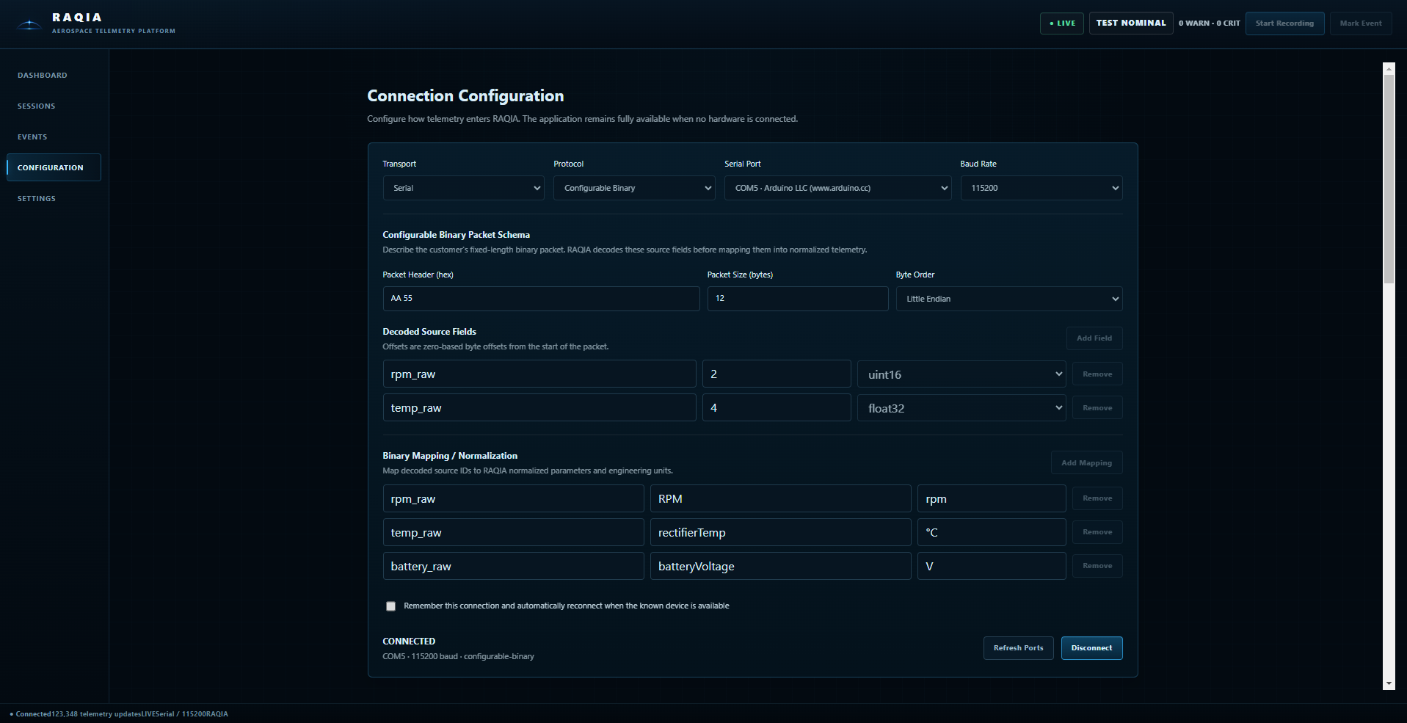Click the Connection Configuration heading
This screenshot has height=723, width=1407.
[465, 96]
